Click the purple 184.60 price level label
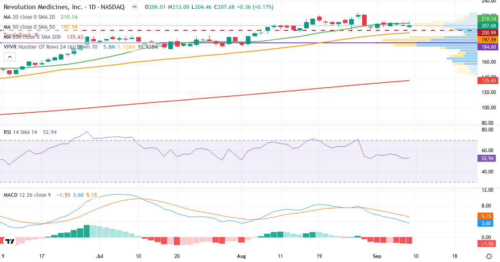 pyautogui.click(x=488, y=47)
